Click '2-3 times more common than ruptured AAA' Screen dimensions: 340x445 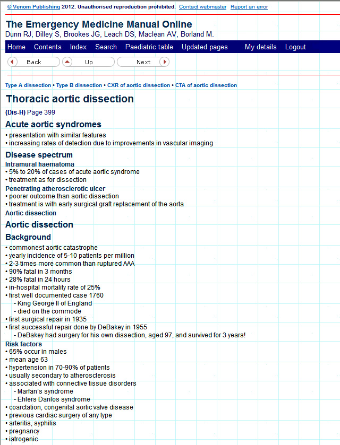tap(70, 264)
